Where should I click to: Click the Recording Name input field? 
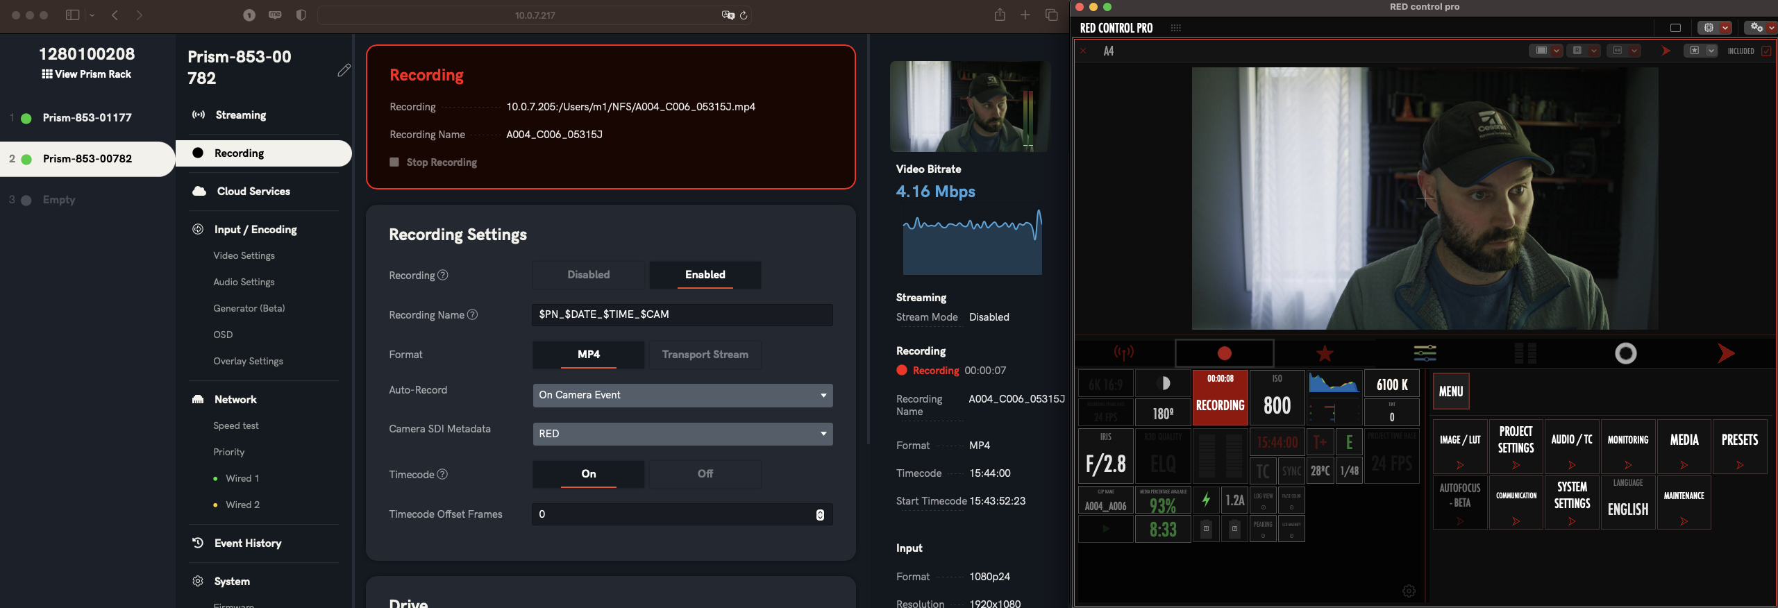682,314
